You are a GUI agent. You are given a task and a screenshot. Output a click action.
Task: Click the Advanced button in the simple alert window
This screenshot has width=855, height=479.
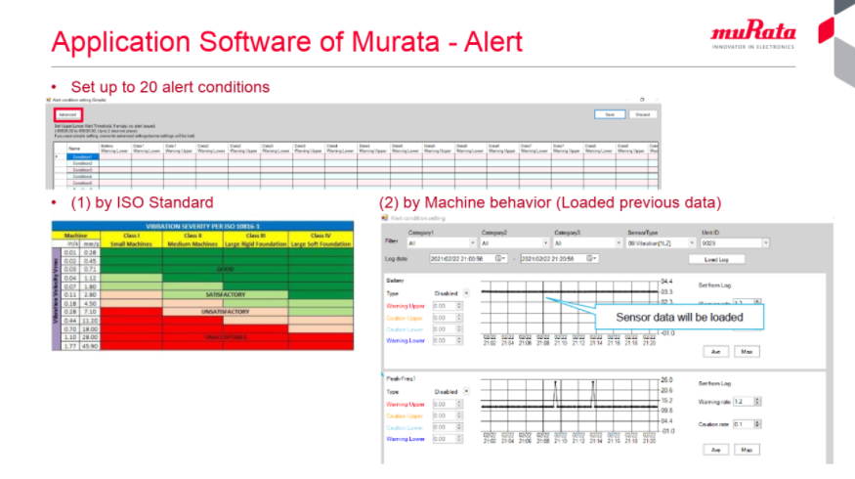[x=67, y=114]
